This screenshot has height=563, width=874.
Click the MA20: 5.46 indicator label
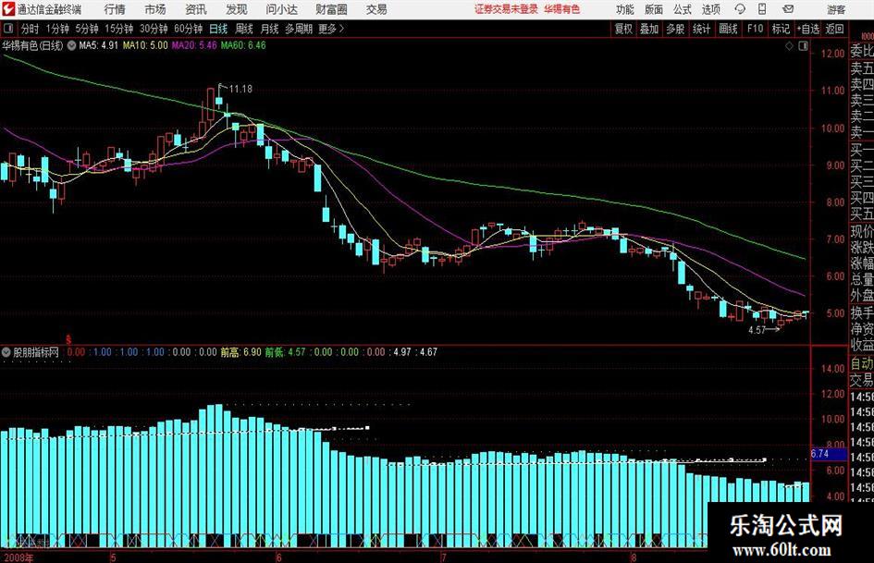tap(194, 45)
